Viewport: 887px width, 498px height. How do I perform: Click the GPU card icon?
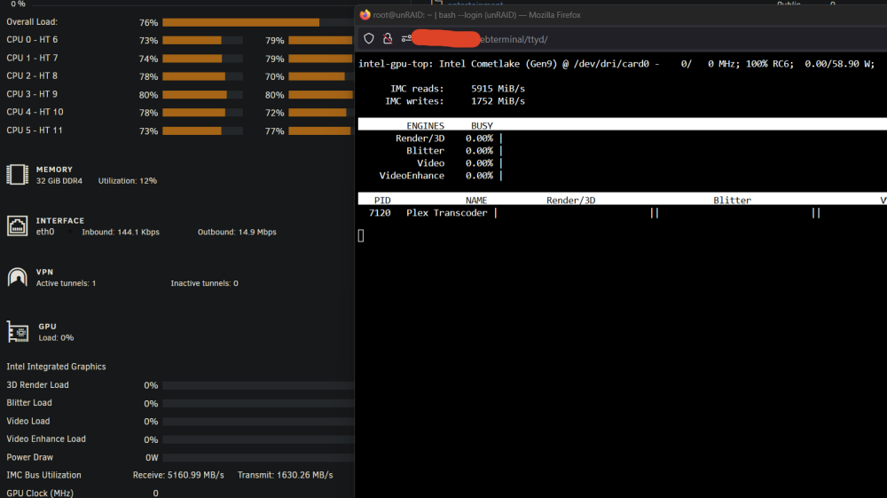18,332
